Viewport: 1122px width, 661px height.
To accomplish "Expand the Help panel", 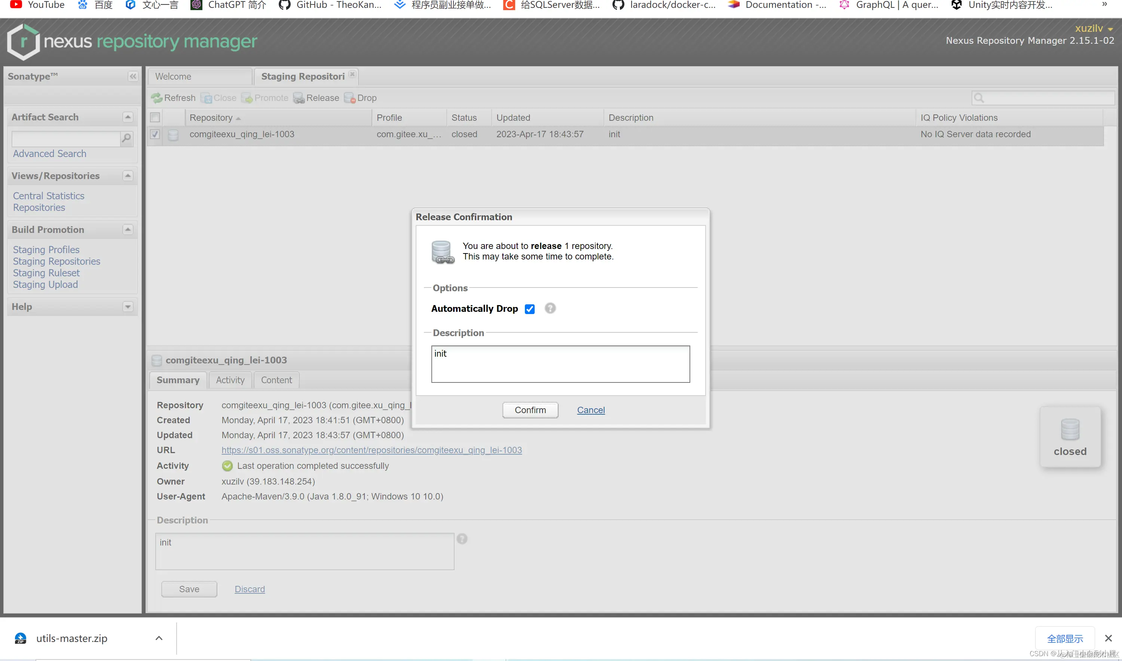I will pos(128,307).
